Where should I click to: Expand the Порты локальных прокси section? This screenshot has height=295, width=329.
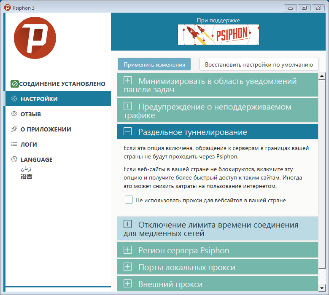click(x=128, y=267)
